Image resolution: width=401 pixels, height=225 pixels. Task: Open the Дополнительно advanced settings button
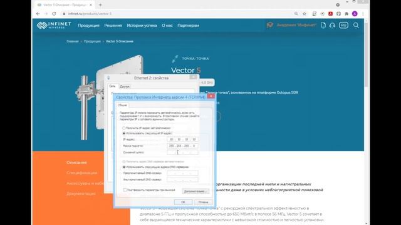point(195,191)
